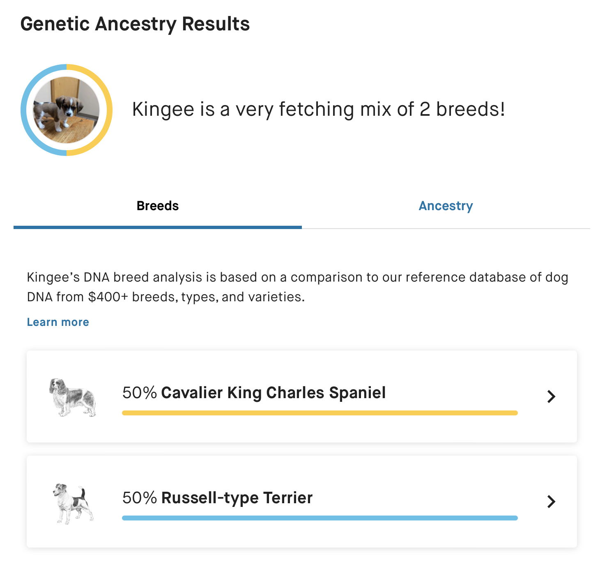Click the Cavalier King Charles Spaniel illustration
The image size is (607, 573).
click(x=73, y=397)
